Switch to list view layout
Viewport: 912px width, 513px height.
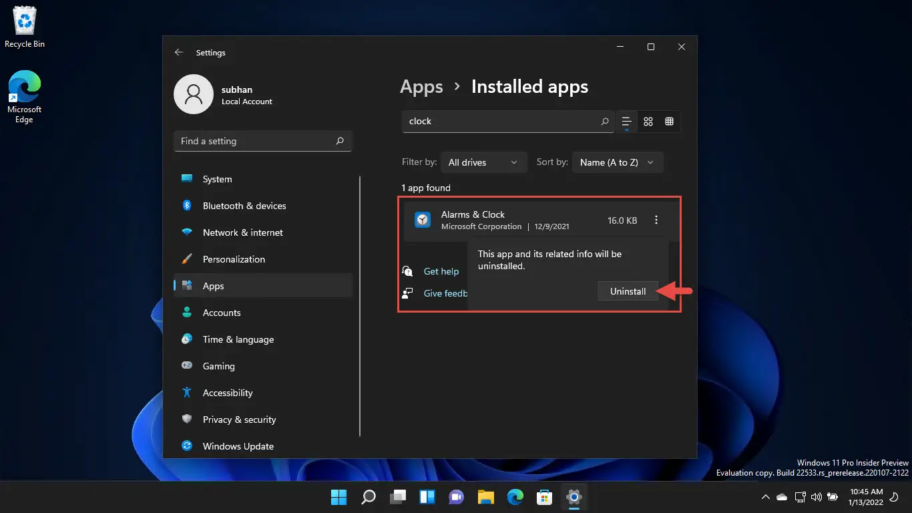point(626,122)
